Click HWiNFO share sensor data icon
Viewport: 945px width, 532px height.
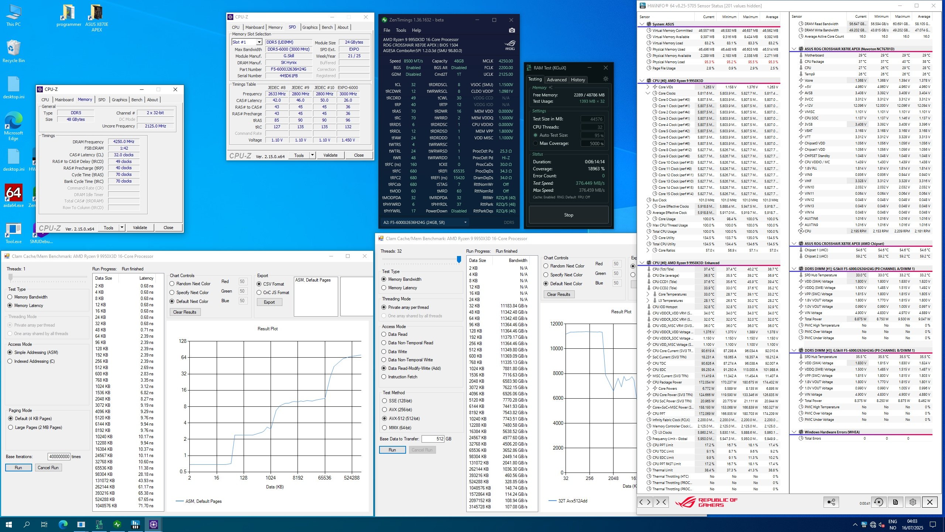(x=831, y=502)
